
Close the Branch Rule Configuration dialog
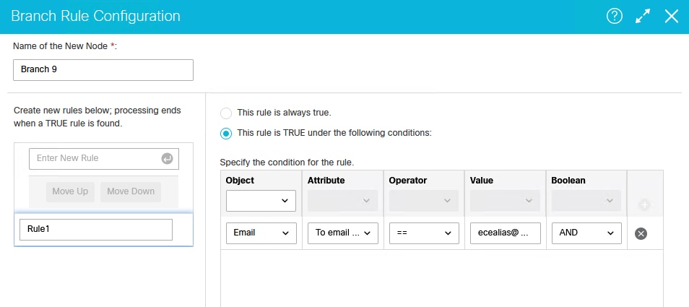pyautogui.click(x=672, y=16)
